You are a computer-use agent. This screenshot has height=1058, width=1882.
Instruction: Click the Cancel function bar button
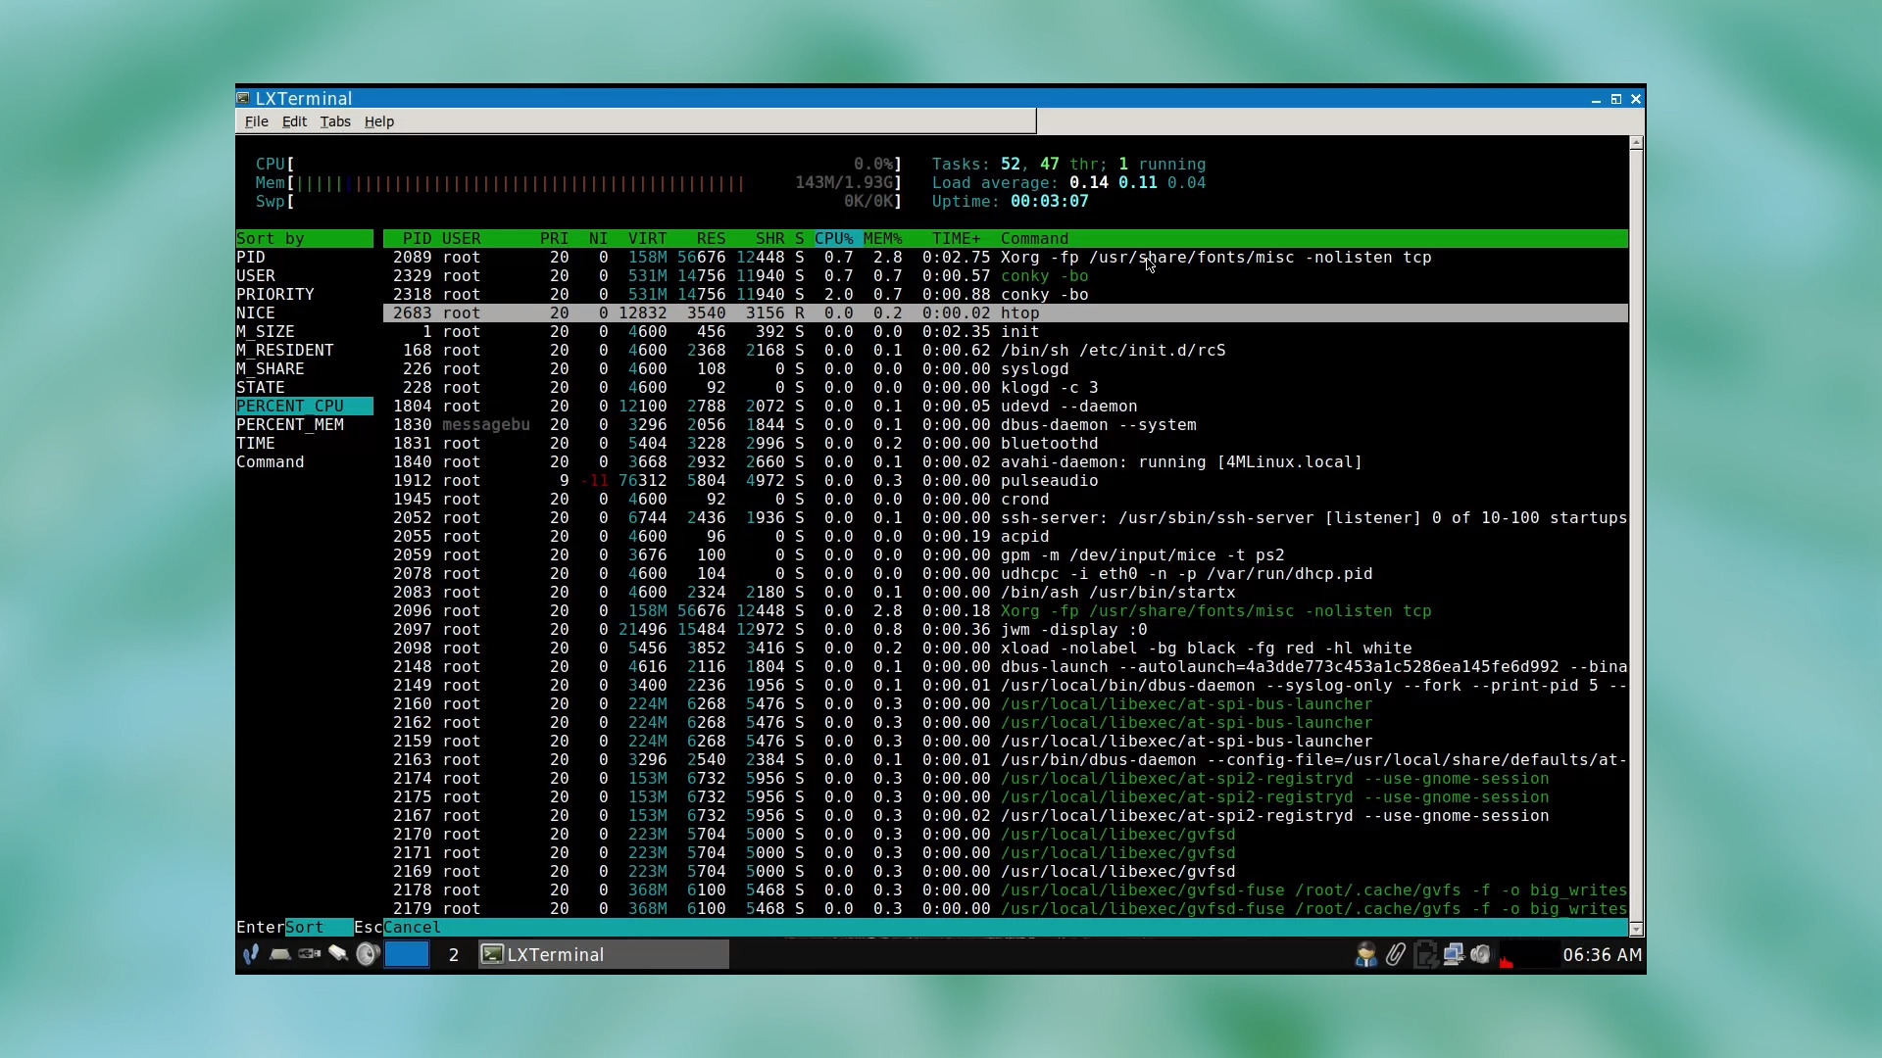[x=412, y=928]
